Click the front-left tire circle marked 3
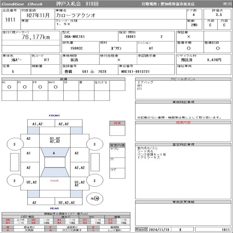233x233 pixels. [14, 144]
